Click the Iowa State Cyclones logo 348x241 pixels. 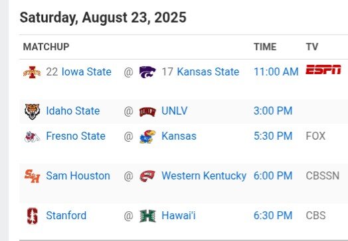click(x=32, y=72)
